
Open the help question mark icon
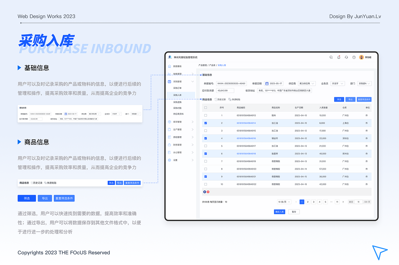coord(354,57)
